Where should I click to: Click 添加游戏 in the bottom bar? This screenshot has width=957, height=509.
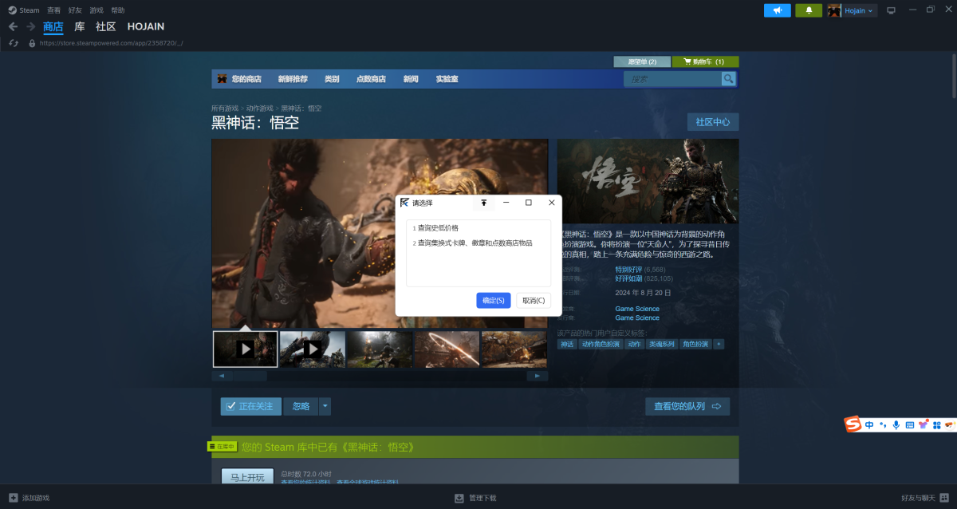(x=30, y=498)
